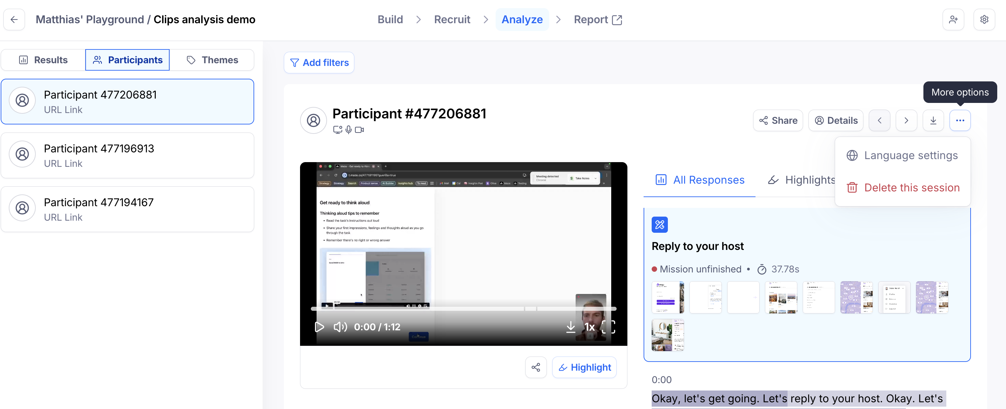Open the first screen thumbnail in mission path
Viewport: 1006px width, 409px height.
pos(668,297)
